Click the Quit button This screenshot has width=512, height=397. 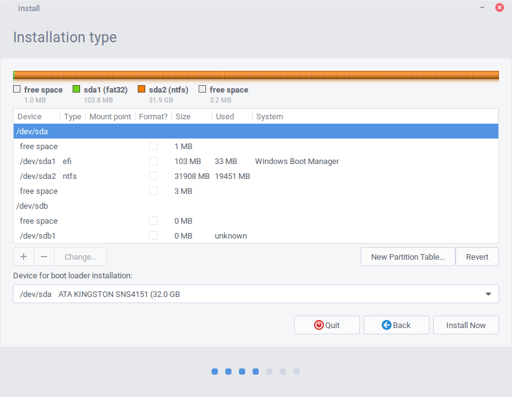(x=327, y=325)
